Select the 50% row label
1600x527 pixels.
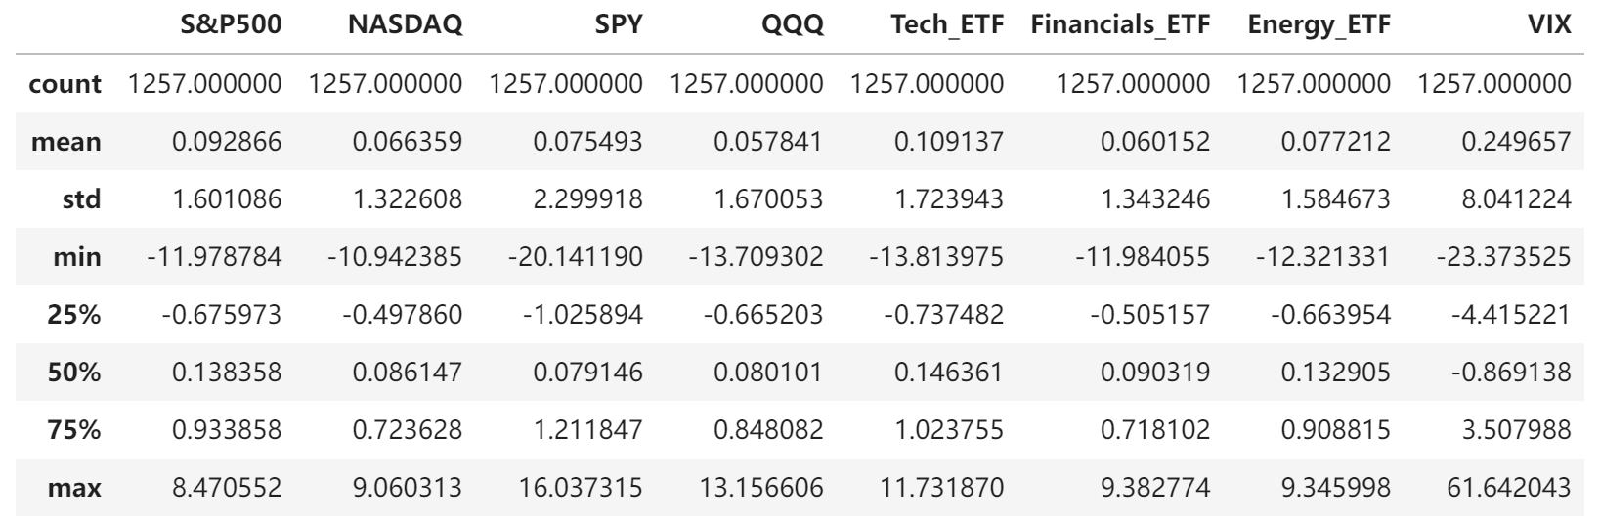click(74, 373)
